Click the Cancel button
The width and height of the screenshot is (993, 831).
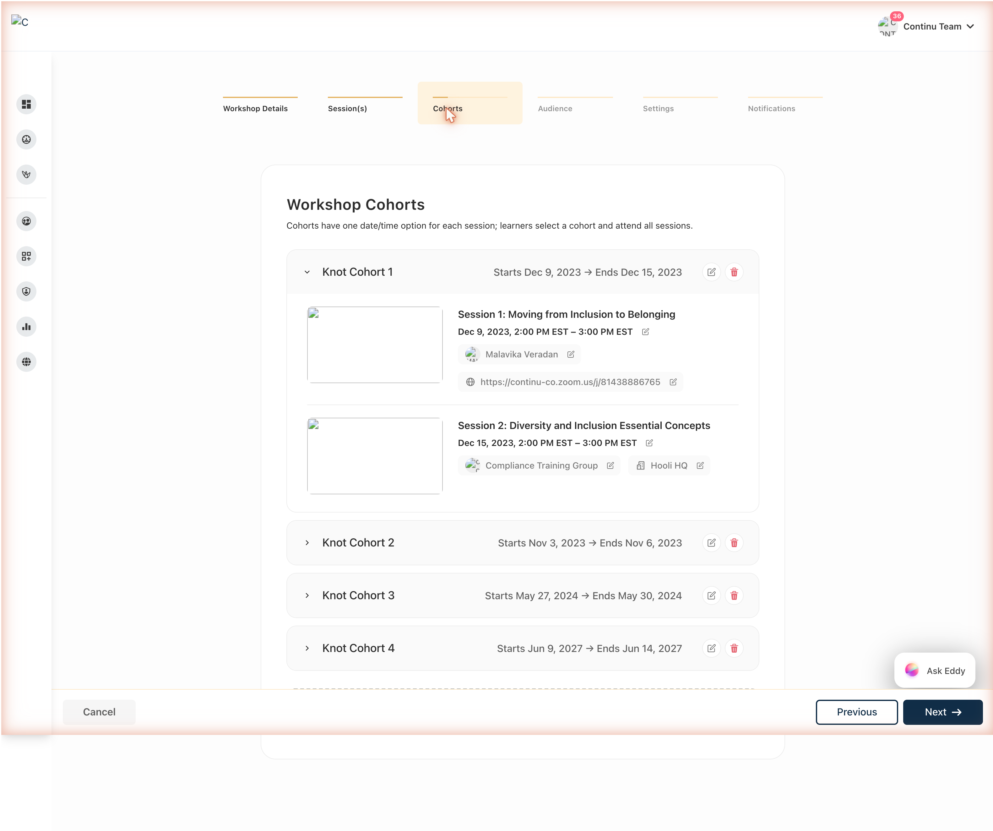pyautogui.click(x=99, y=712)
